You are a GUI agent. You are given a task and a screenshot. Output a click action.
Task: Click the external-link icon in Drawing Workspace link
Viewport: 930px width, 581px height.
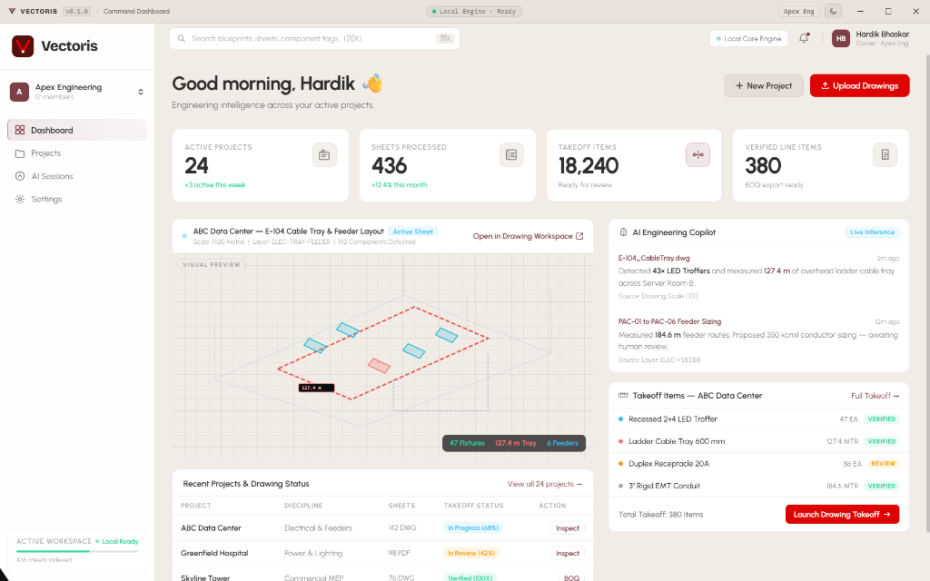579,236
